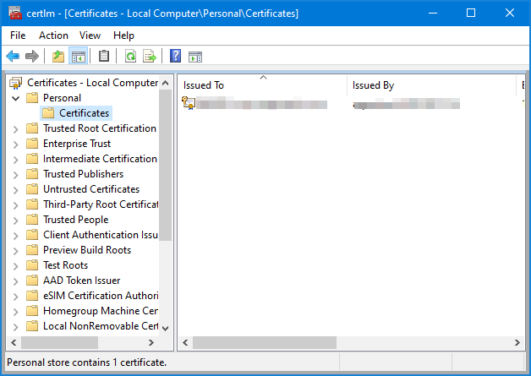Image resolution: width=531 pixels, height=376 pixels.
Task: Click the blurred Issued By cell
Action: click(406, 104)
